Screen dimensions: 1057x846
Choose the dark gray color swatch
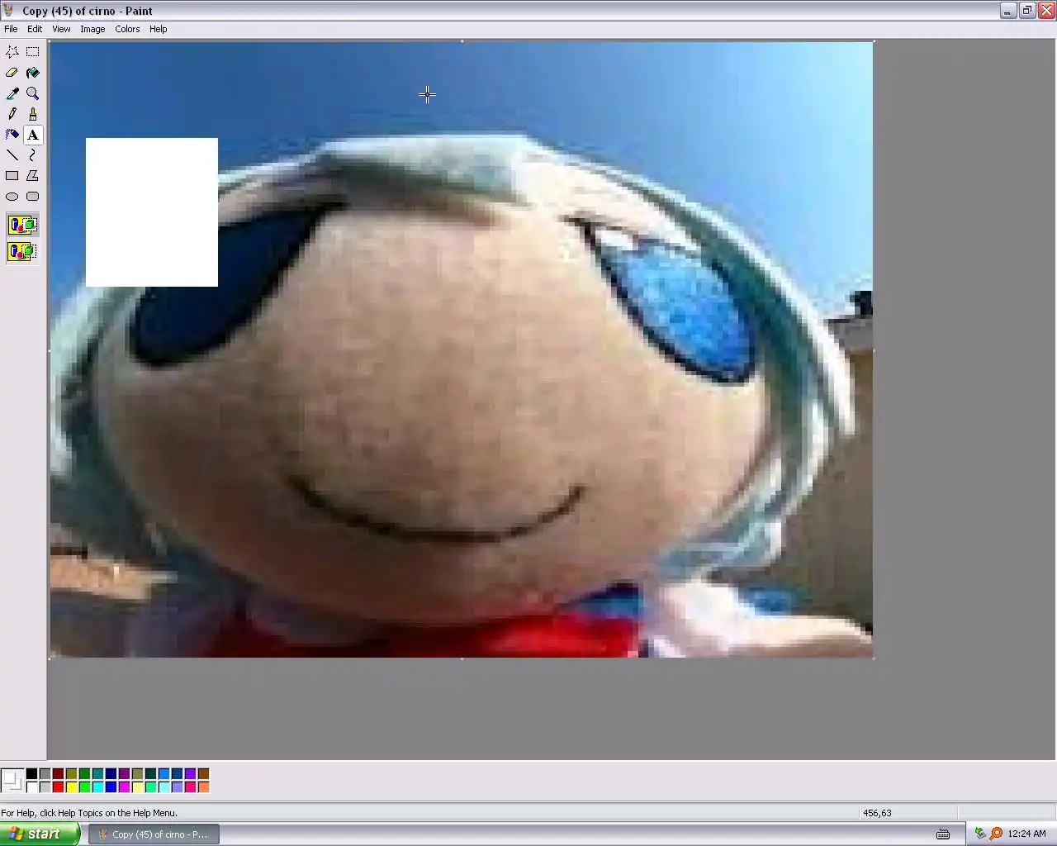coord(45,774)
